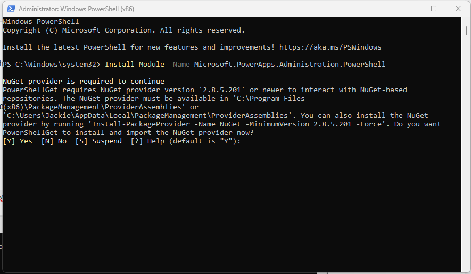Click the 'PS C:\Windows\system32>' prompt
This screenshot has width=471, height=274.
(x=52, y=65)
